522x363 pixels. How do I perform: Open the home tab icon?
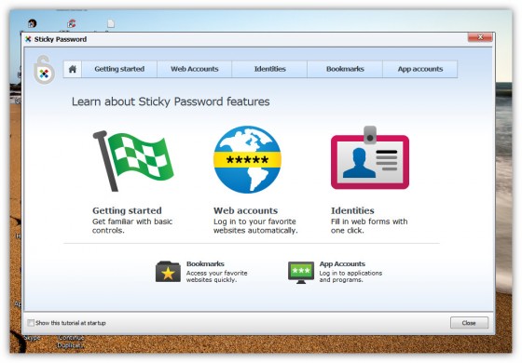(x=73, y=69)
